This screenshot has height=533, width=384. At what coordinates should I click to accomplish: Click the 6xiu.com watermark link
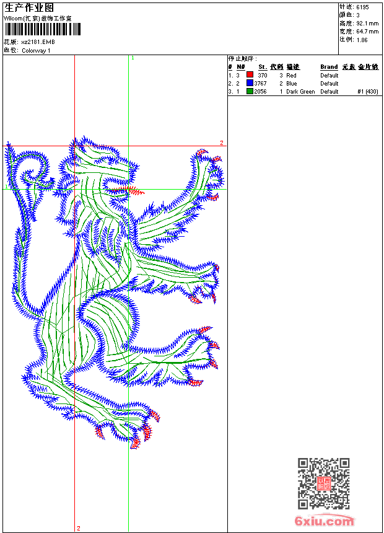[325, 521]
